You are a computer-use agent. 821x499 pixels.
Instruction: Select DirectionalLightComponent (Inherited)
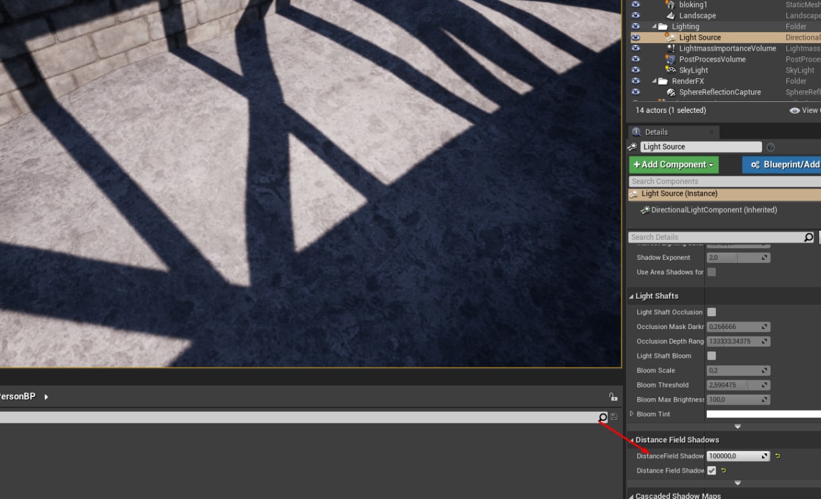coord(714,210)
